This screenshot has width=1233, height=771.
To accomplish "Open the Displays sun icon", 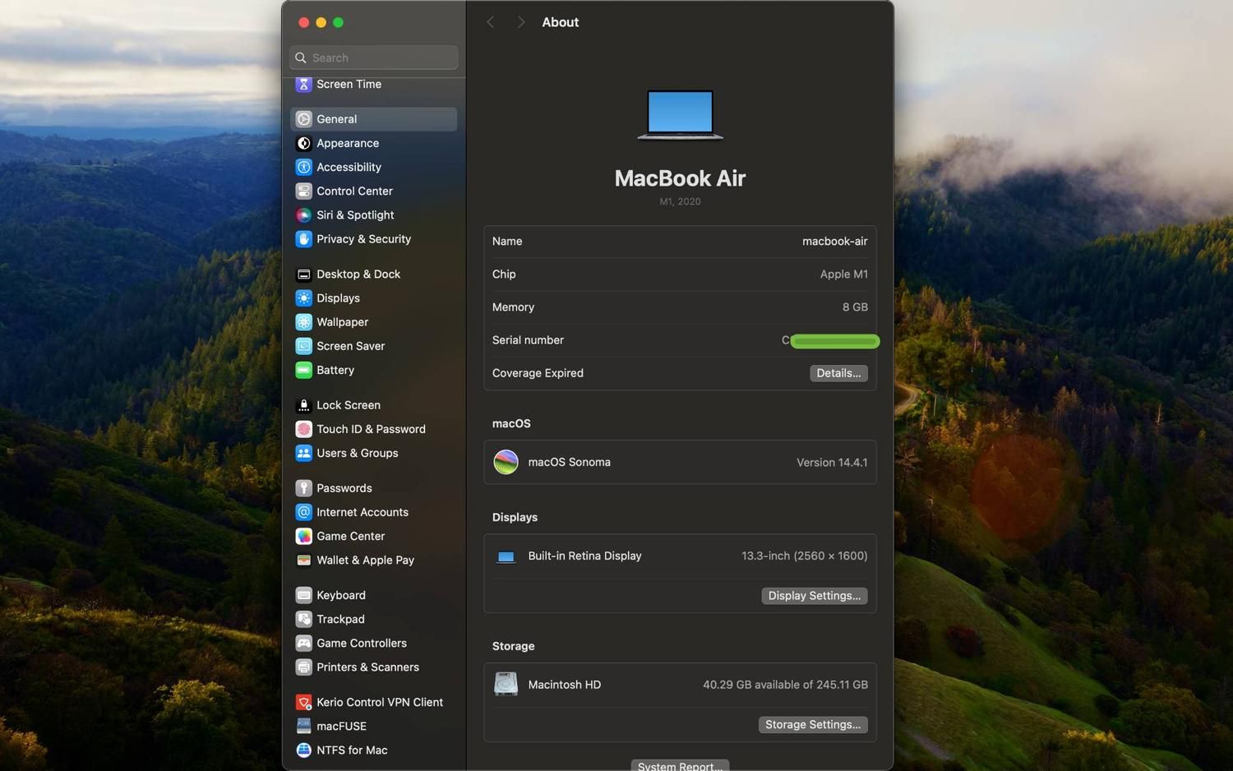I will pyautogui.click(x=303, y=298).
